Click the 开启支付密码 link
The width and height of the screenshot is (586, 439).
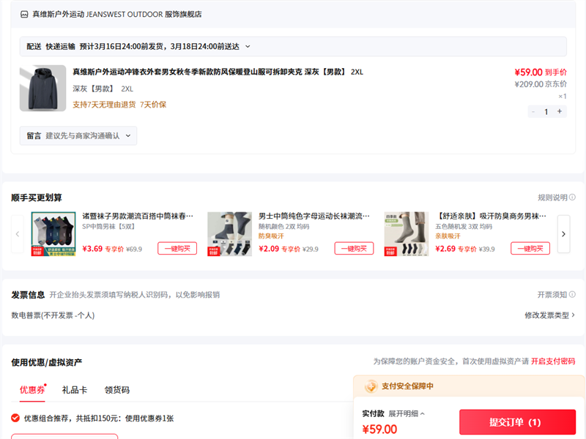[552, 361]
